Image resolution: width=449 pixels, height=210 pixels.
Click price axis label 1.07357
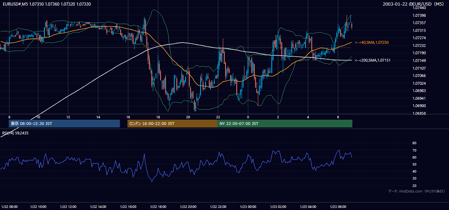(418, 23)
